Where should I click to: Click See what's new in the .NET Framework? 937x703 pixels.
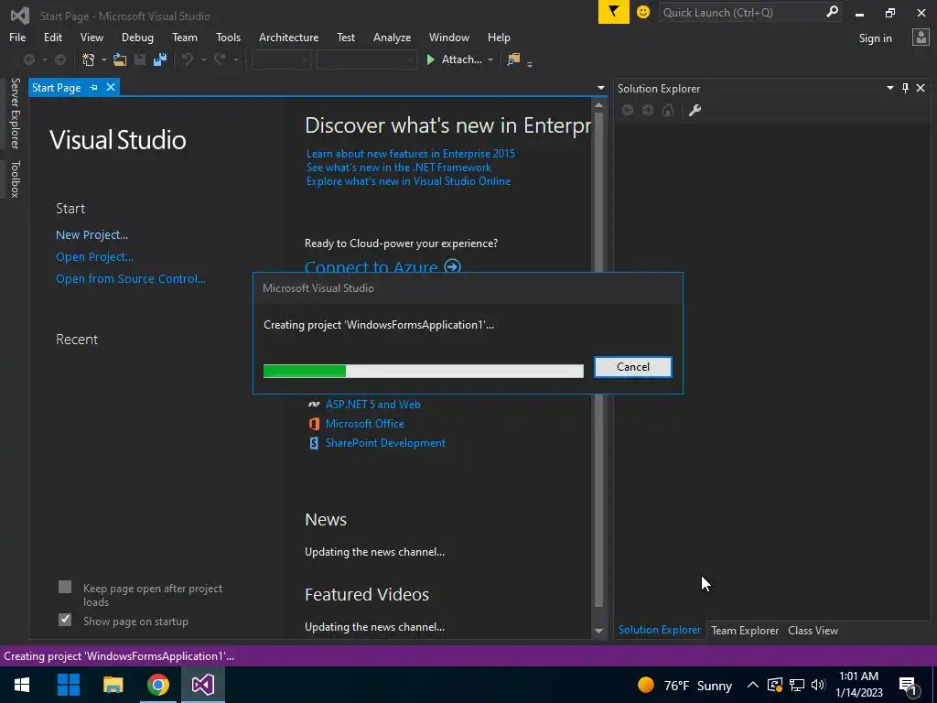[x=399, y=168]
